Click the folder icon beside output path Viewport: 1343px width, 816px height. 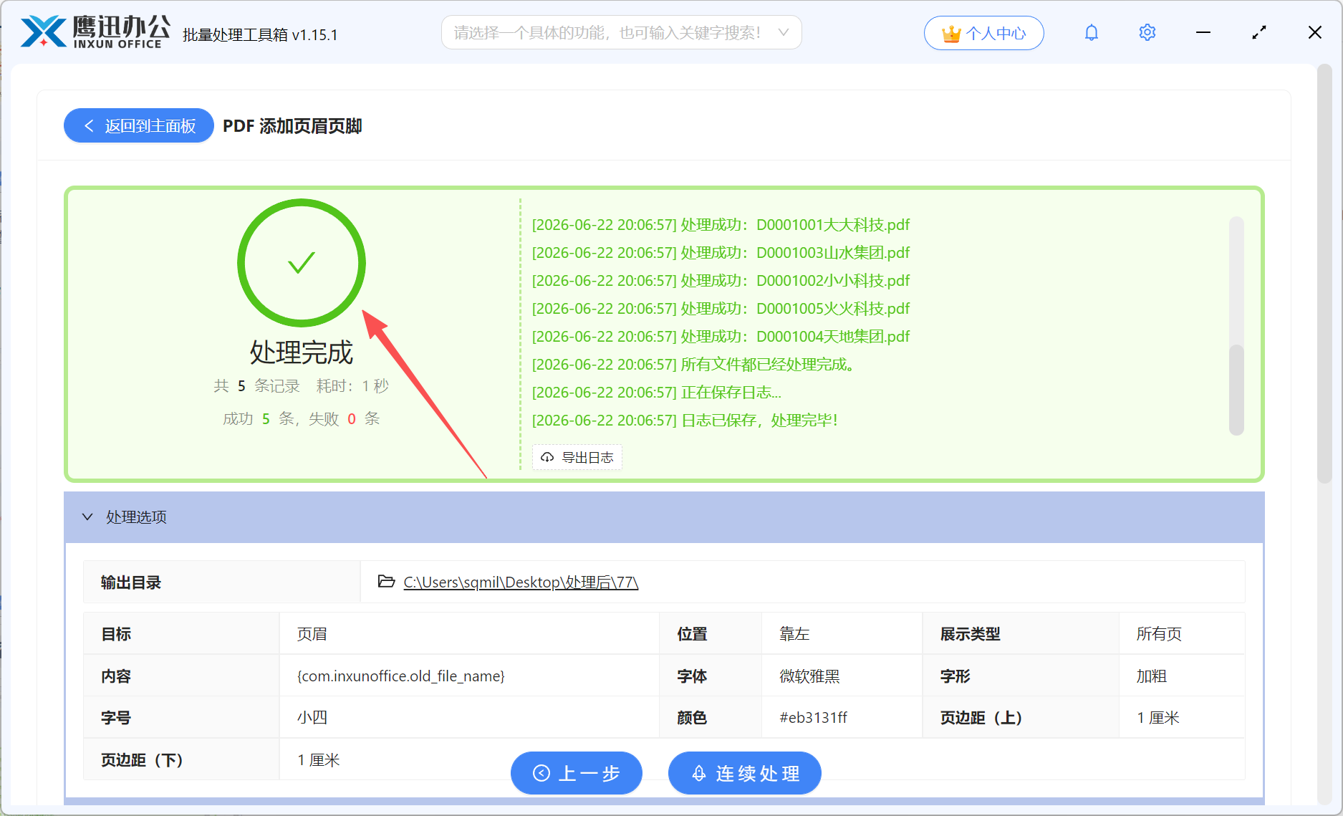point(387,581)
